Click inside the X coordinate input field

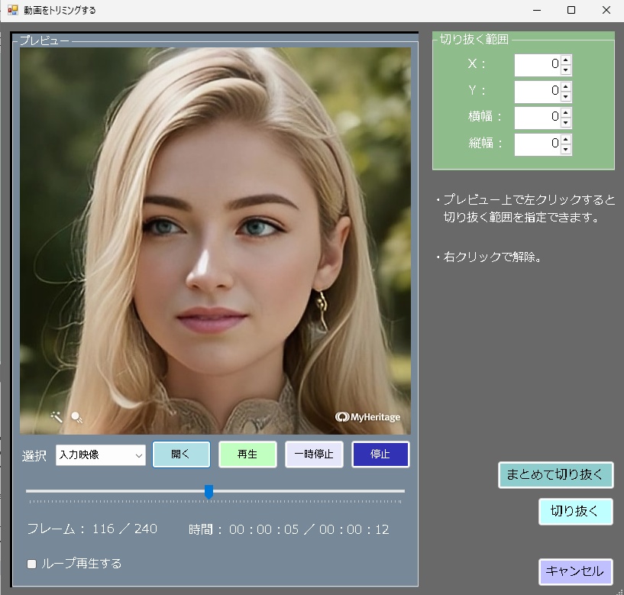click(x=537, y=65)
